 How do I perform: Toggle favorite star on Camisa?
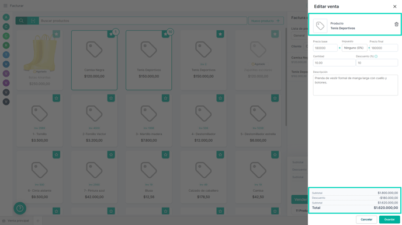(x=275, y=154)
